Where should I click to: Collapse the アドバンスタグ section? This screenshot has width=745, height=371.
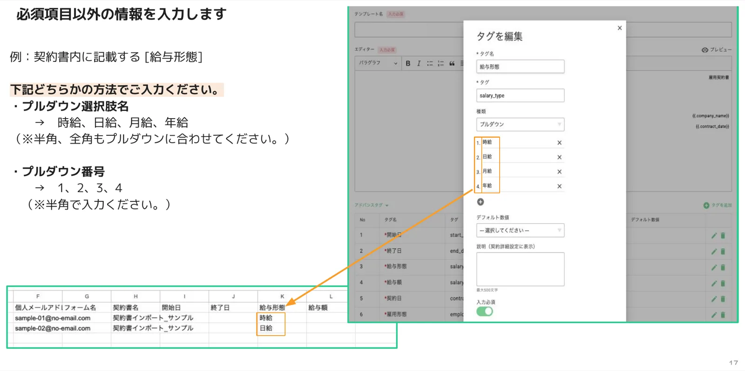372,205
